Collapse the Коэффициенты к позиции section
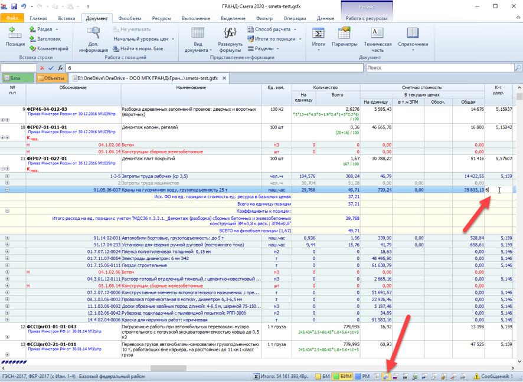 coord(7,211)
